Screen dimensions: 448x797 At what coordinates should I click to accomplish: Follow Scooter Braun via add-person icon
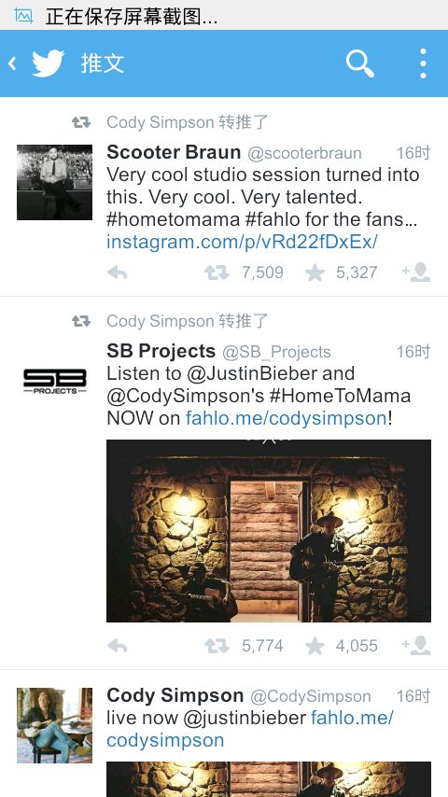pos(416,273)
